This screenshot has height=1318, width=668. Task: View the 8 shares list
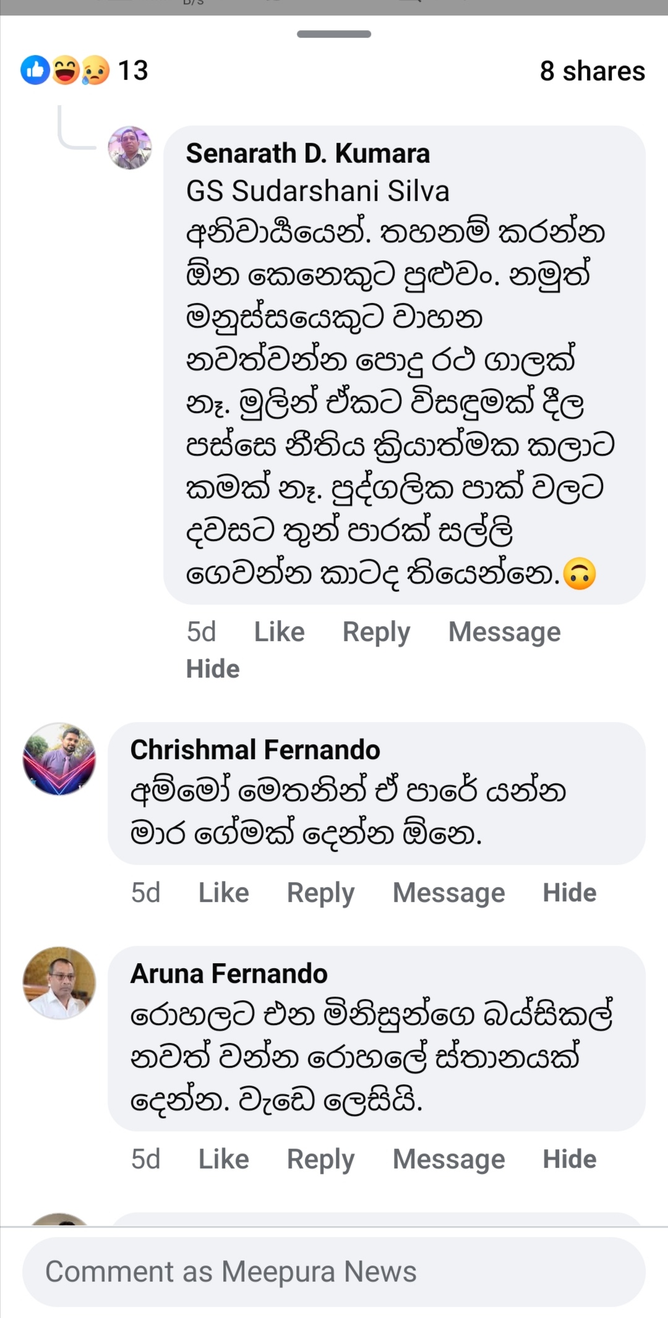click(x=592, y=71)
